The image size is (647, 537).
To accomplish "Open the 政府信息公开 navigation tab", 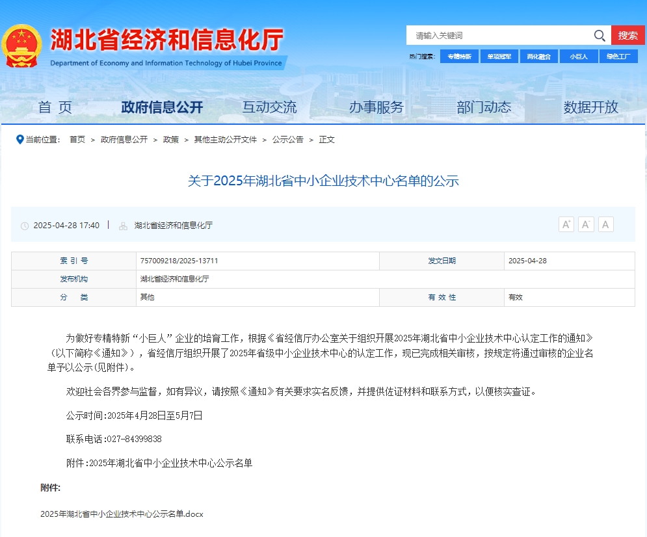I will (161, 107).
